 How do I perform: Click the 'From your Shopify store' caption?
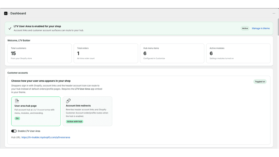tap(21, 58)
